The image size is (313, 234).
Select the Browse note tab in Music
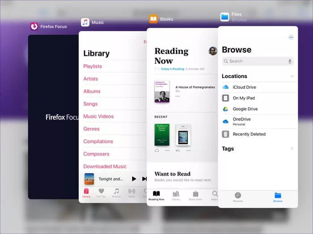tap(116, 193)
